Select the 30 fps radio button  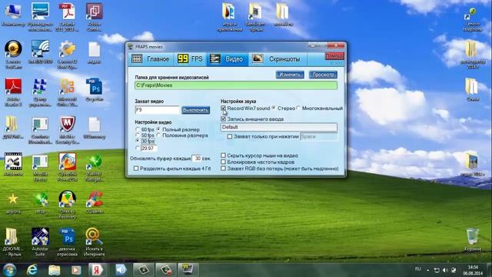[138, 141]
